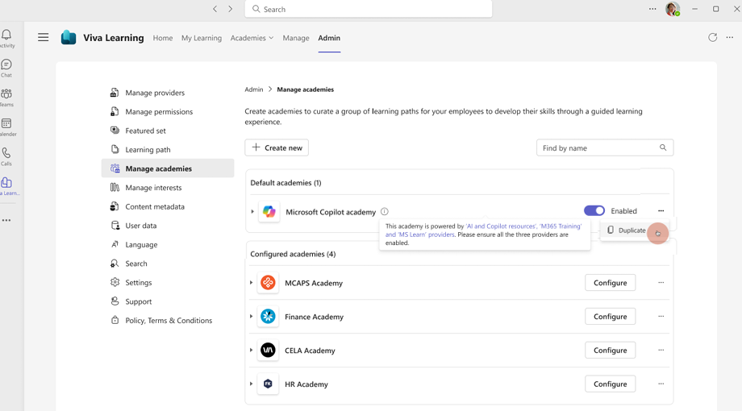Select Duplicate from the context menu
The image size is (742, 411).
631,230
